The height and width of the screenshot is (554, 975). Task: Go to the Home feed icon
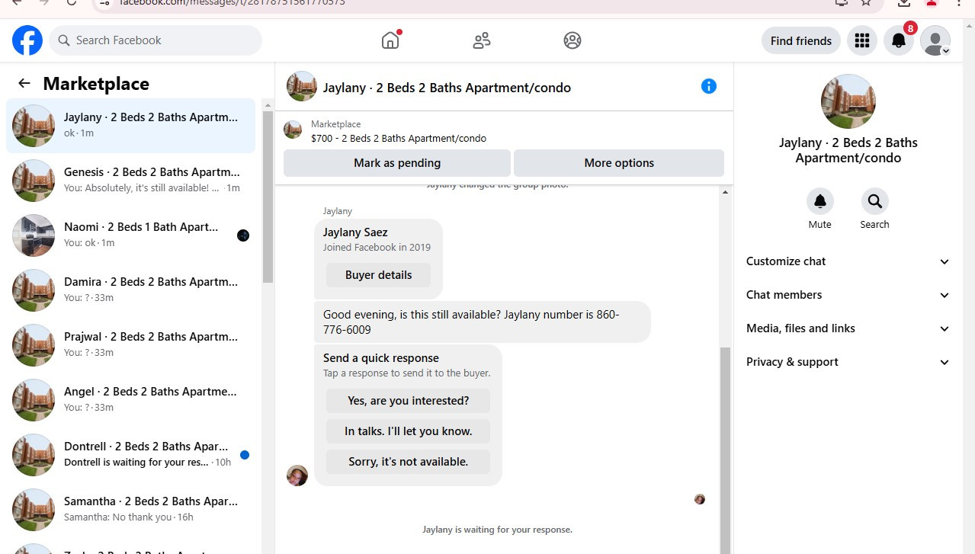coord(390,40)
